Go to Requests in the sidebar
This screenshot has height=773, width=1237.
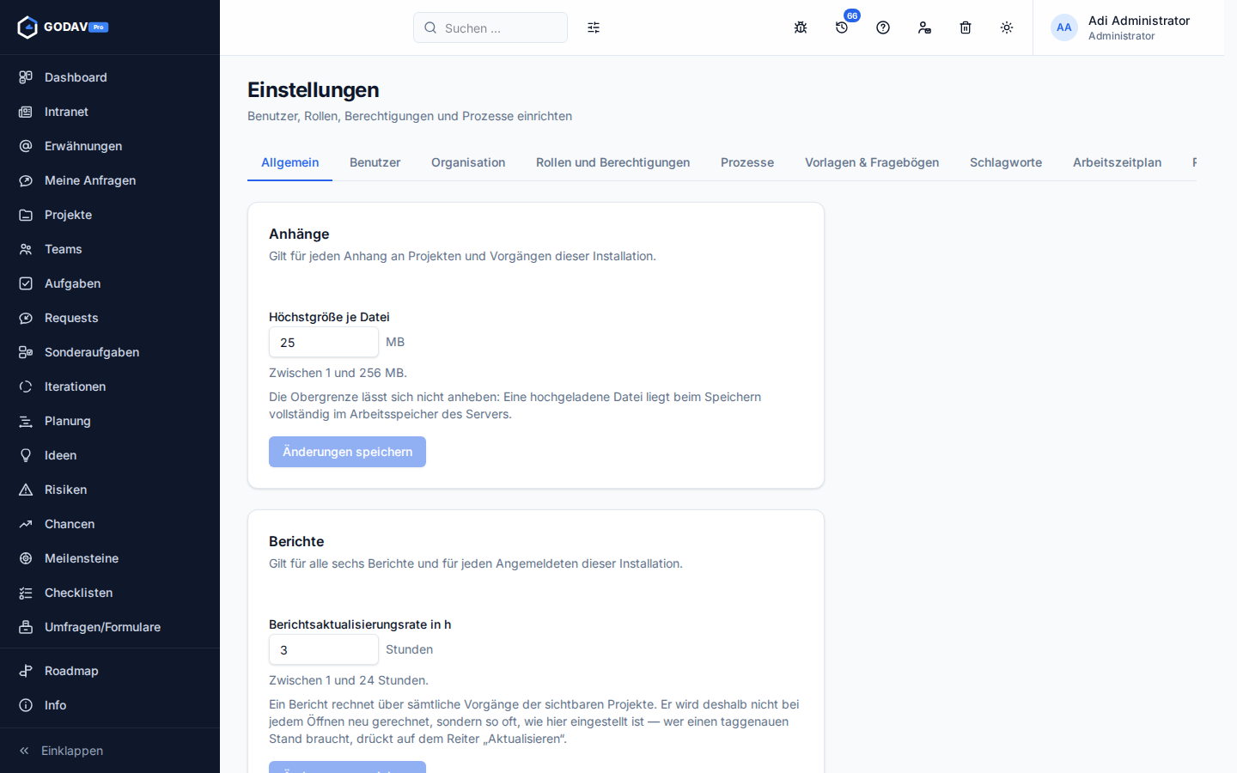click(x=110, y=318)
